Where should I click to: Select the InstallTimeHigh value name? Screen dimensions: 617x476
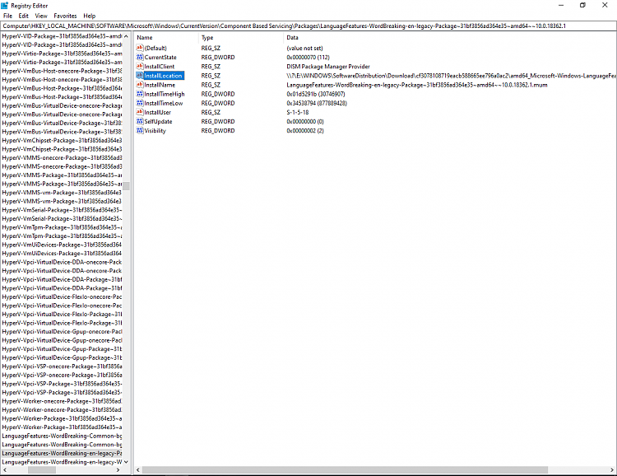click(164, 94)
